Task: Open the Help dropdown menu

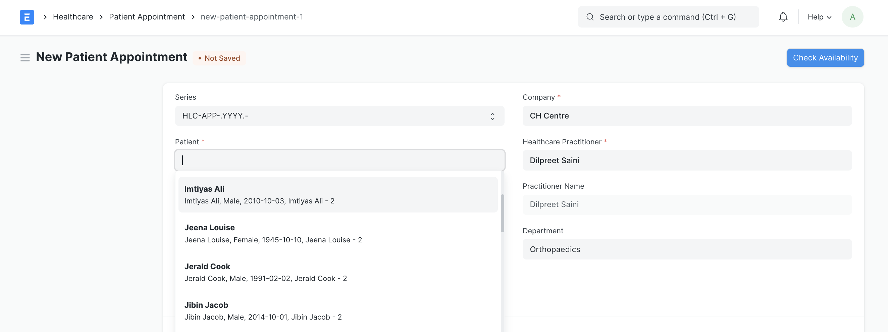Action: pyautogui.click(x=820, y=17)
